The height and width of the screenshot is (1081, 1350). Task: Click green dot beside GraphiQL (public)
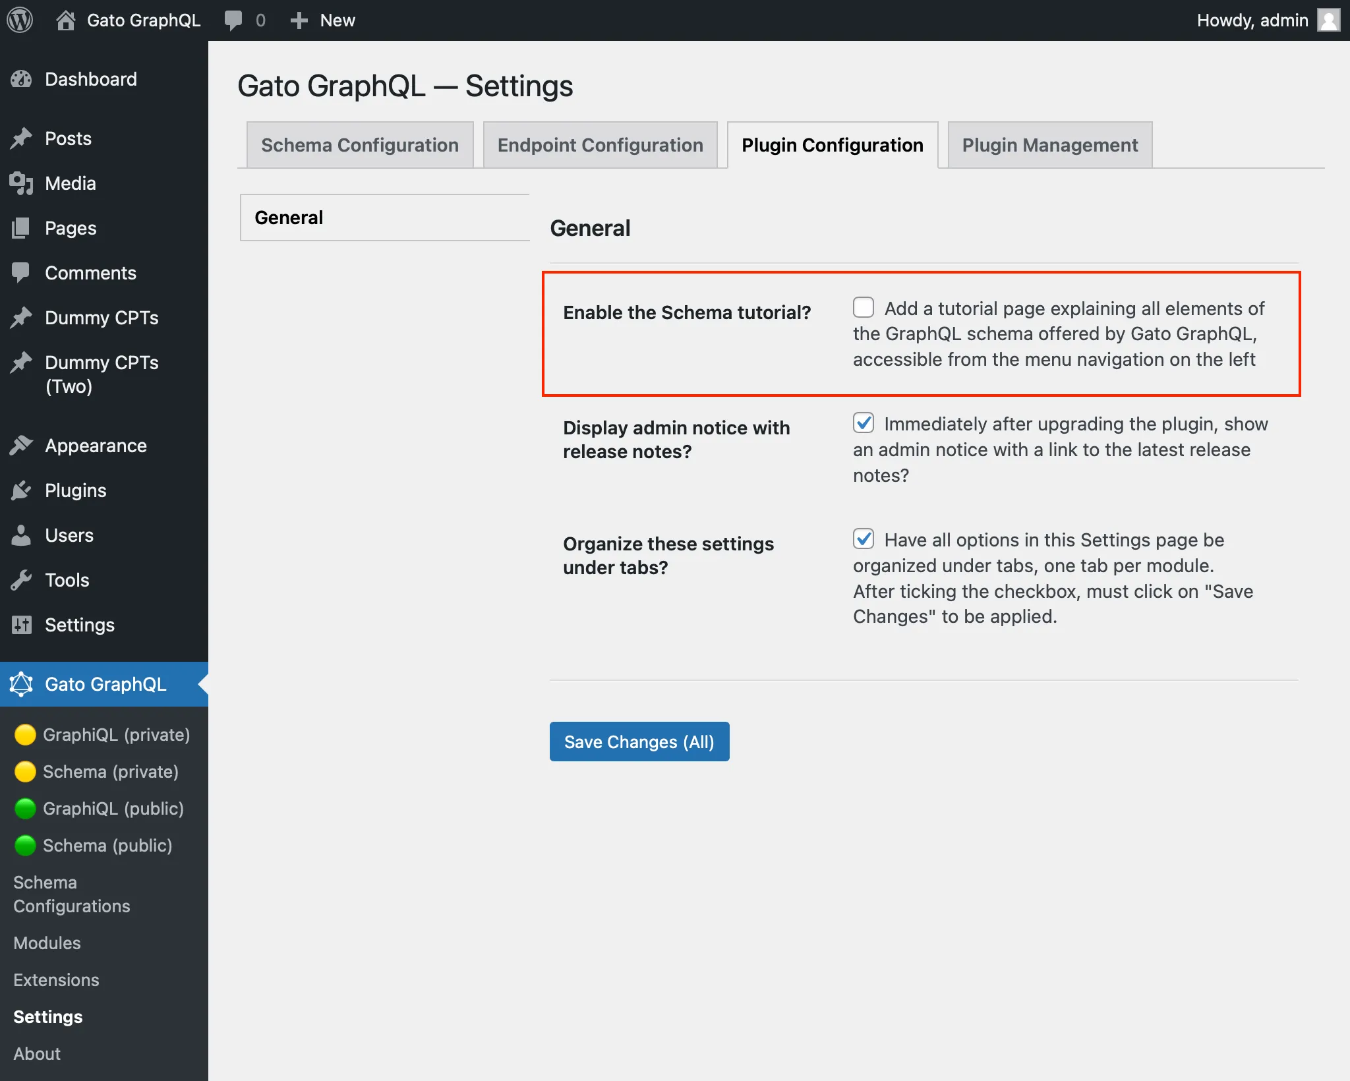tap(25, 808)
